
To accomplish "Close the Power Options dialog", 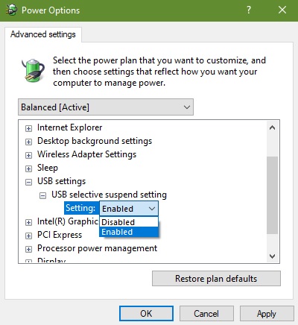I will pyautogui.click(x=282, y=10).
